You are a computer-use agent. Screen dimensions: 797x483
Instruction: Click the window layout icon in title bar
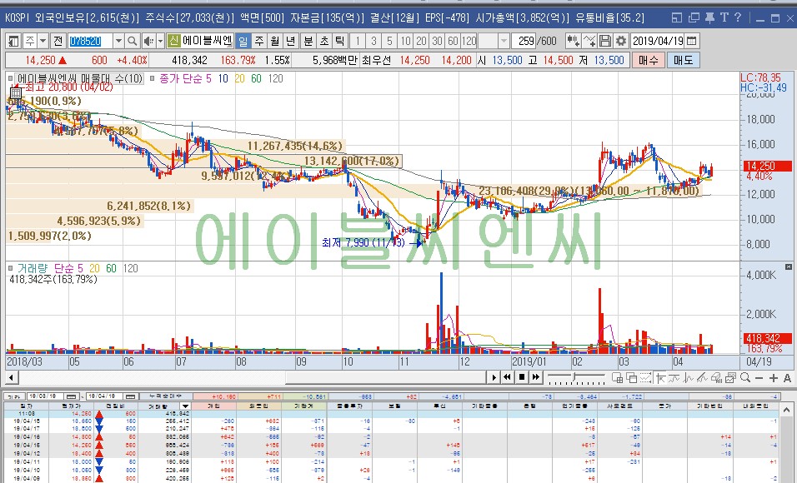tap(677, 17)
